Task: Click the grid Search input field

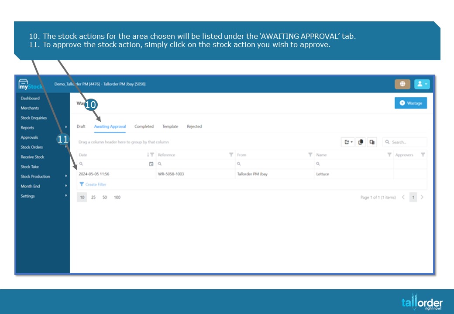Action: pos(405,142)
